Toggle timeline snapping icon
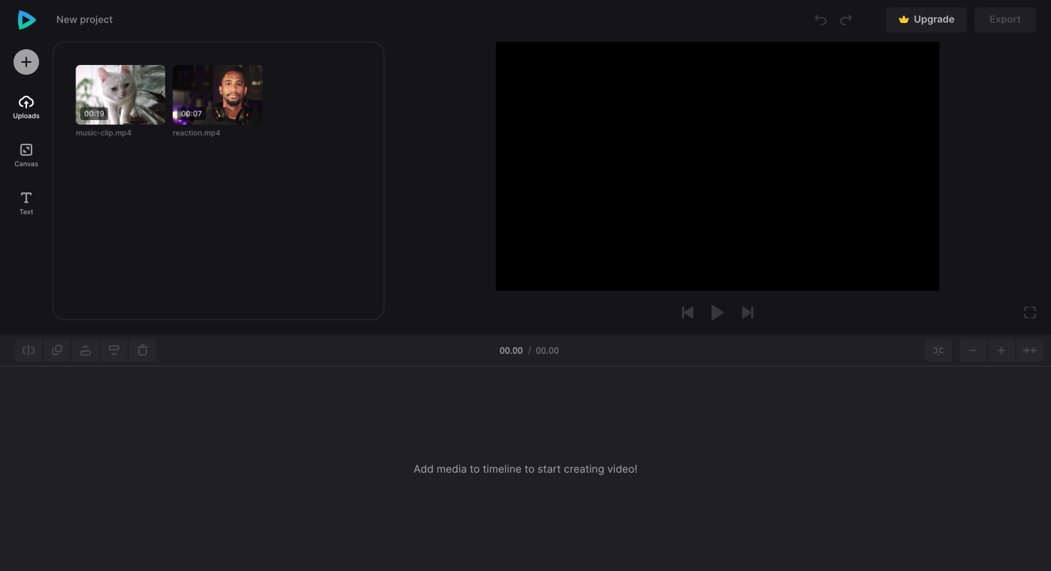The height and width of the screenshot is (571, 1051). [938, 350]
